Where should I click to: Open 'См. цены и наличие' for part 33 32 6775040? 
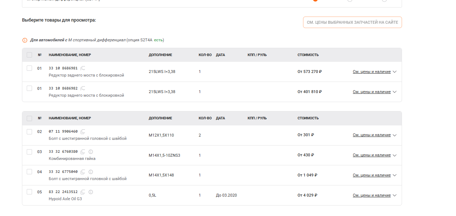(x=371, y=175)
